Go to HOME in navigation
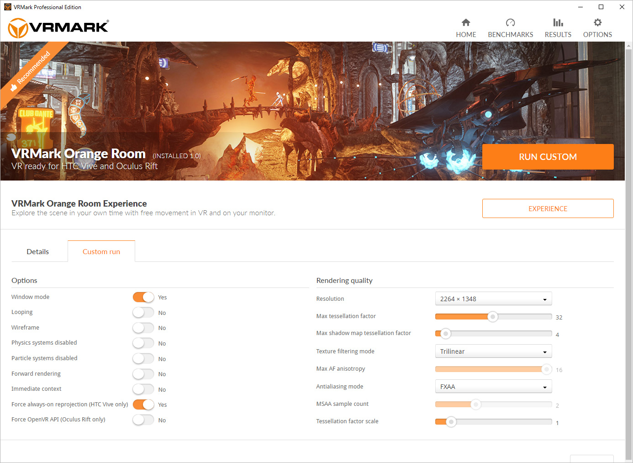 (466, 34)
